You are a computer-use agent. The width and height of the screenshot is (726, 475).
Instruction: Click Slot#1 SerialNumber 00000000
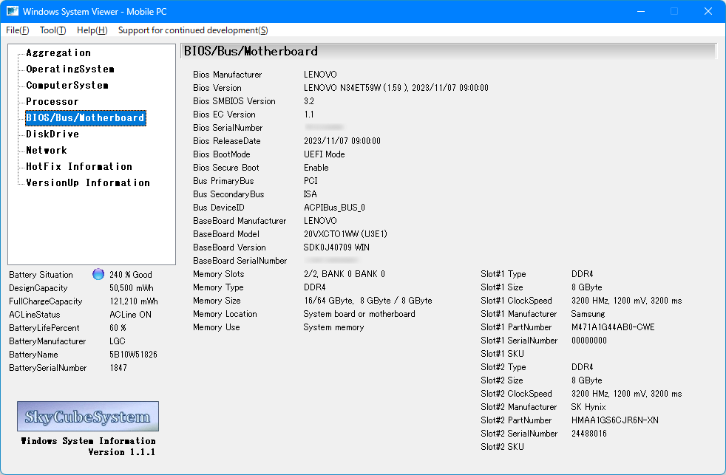click(x=589, y=341)
